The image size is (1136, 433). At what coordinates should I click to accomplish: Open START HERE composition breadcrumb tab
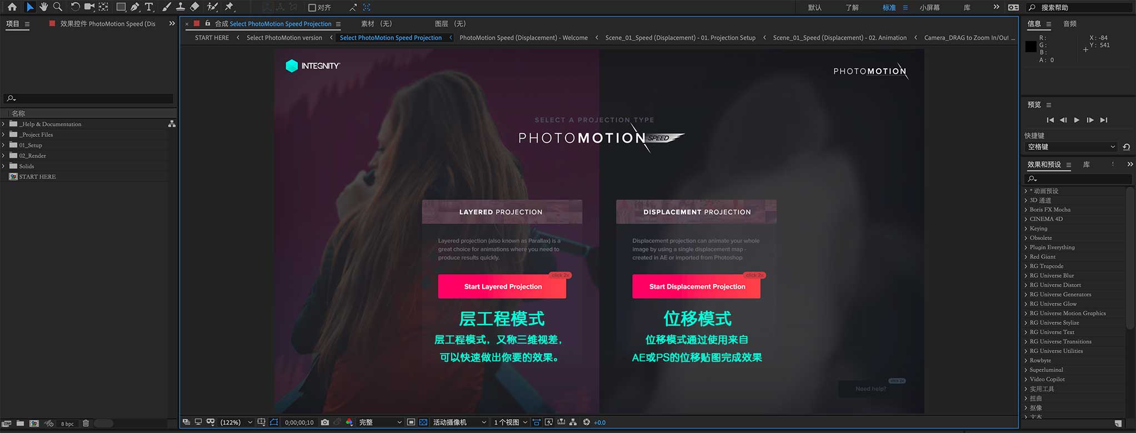click(212, 38)
